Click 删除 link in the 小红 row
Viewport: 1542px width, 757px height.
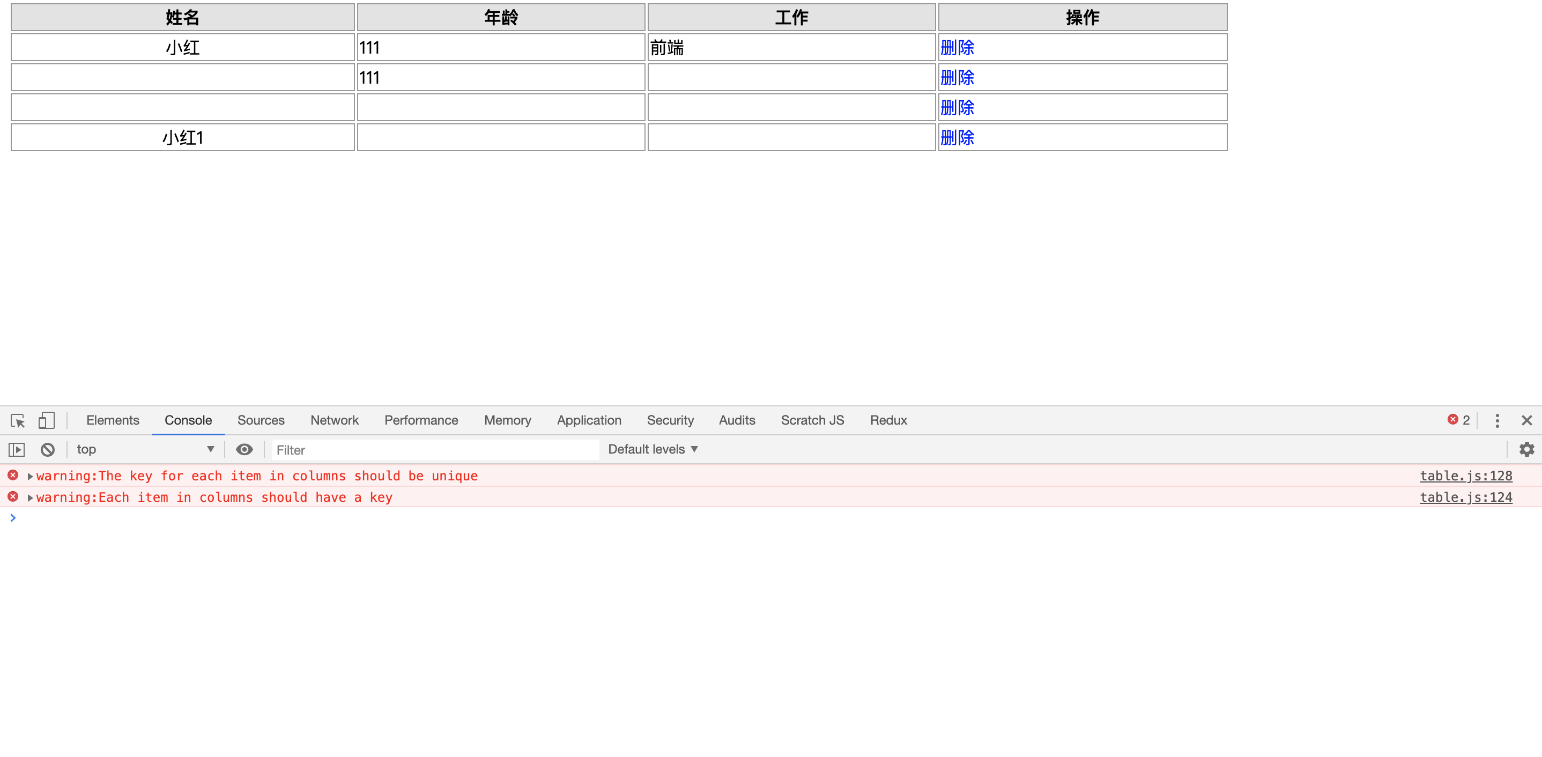(957, 48)
